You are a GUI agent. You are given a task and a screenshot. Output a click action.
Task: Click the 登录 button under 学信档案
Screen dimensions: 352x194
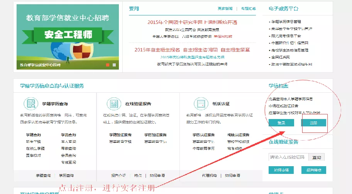point(281,123)
